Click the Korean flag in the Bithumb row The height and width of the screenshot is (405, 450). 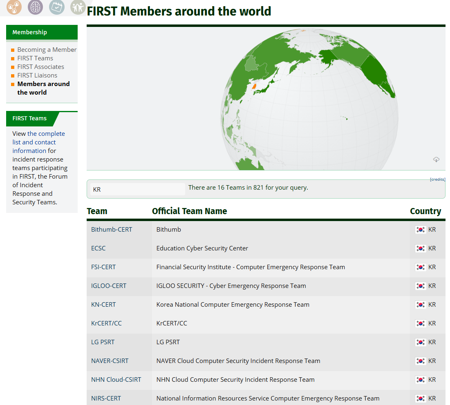coord(421,230)
